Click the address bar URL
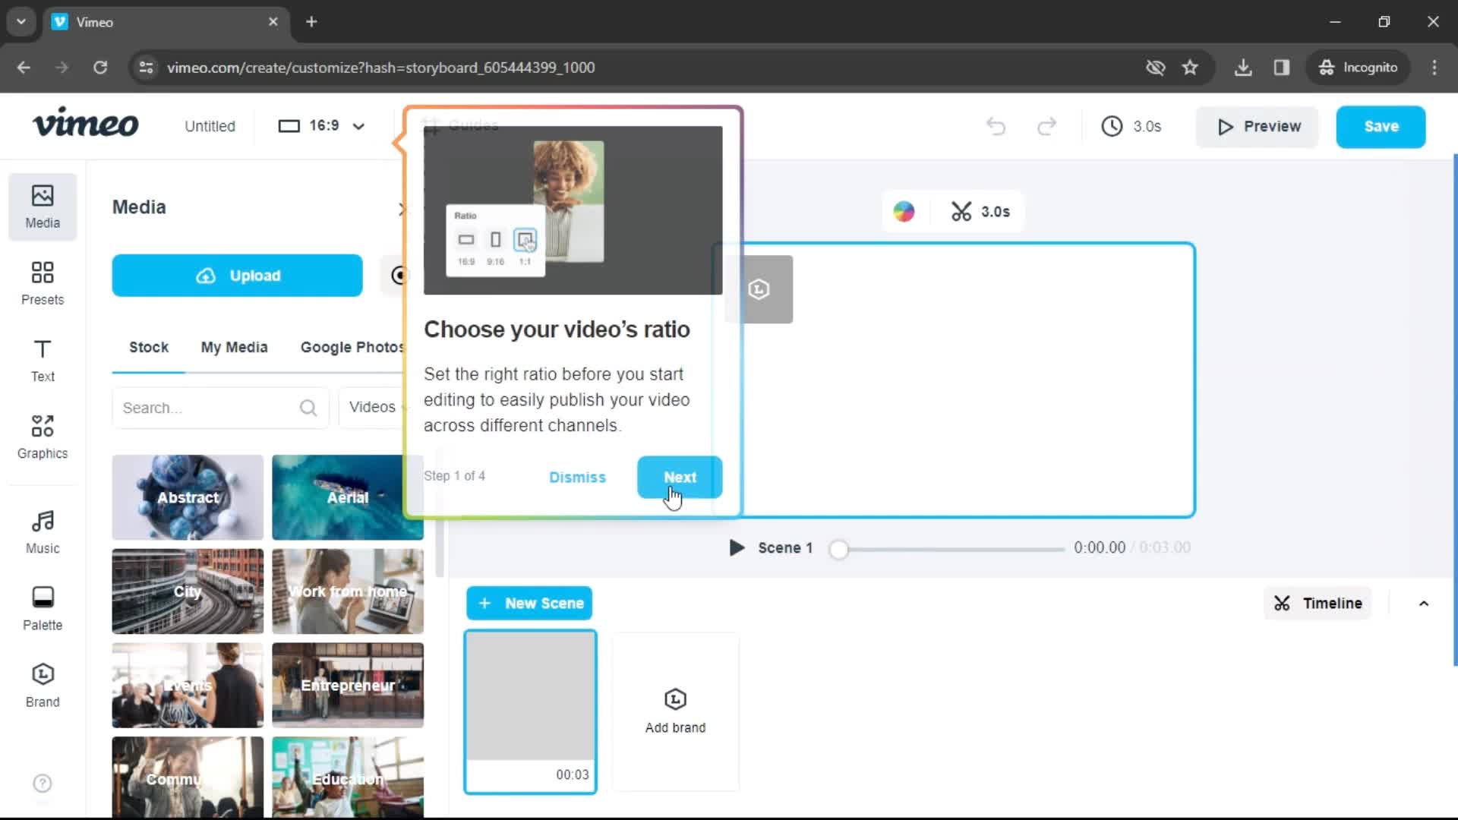The image size is (1458, 820). [x=380, y=68]
